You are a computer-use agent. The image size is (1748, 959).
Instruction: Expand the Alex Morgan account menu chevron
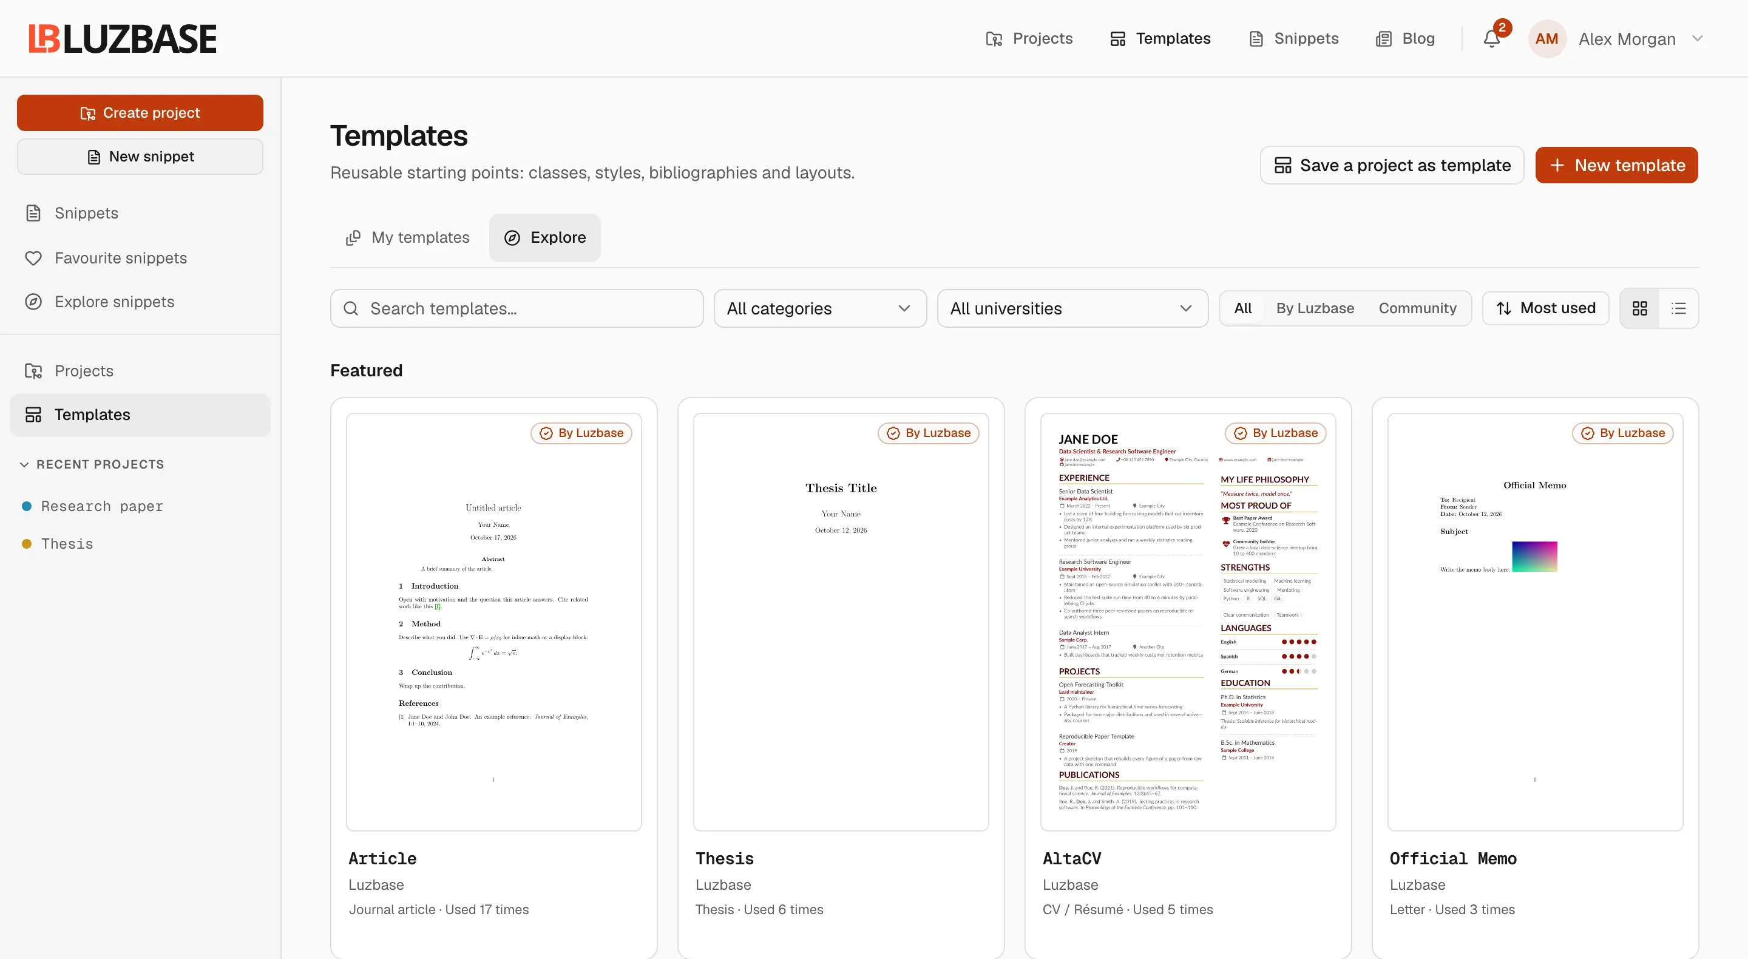(x=1698, y=39)
